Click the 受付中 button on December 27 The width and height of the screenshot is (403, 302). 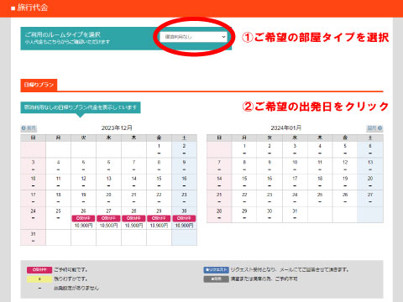[108, 218]
